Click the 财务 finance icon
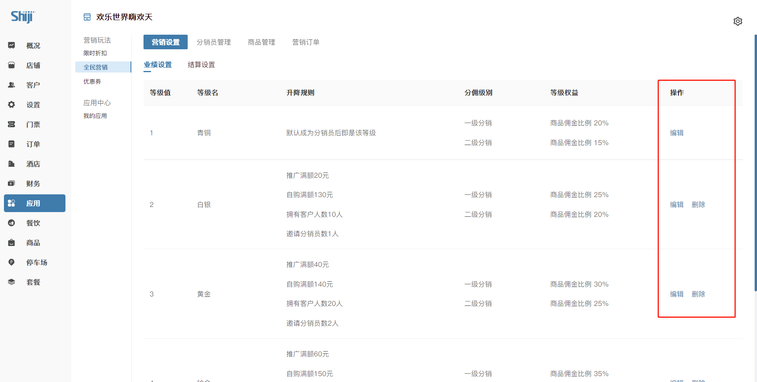This screenshot has width=757, height=382. [x=11, y=183]
